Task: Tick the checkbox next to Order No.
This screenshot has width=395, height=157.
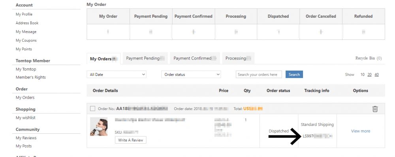Action: pos(93,109)
